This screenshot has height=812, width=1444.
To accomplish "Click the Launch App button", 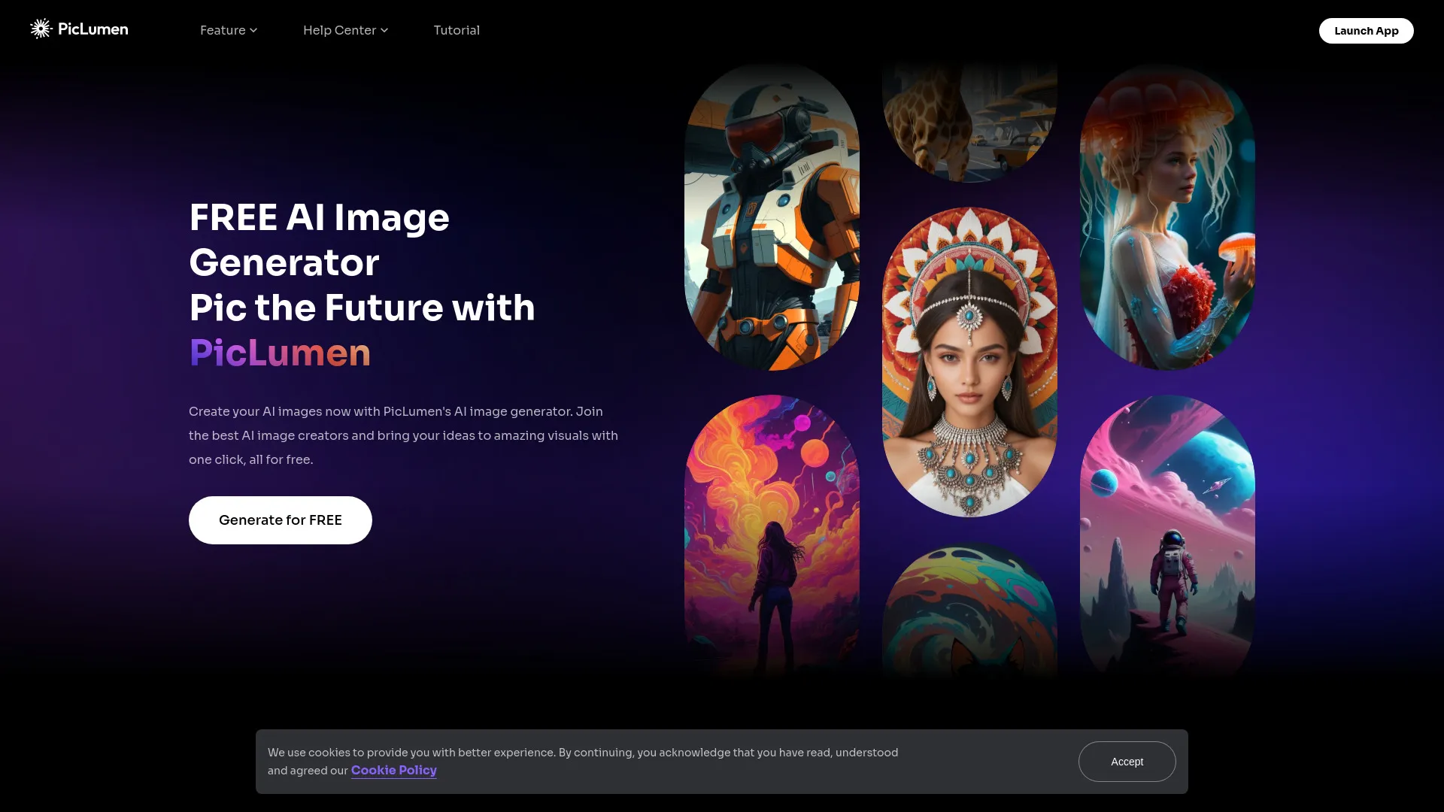I will coord(1366,31).
